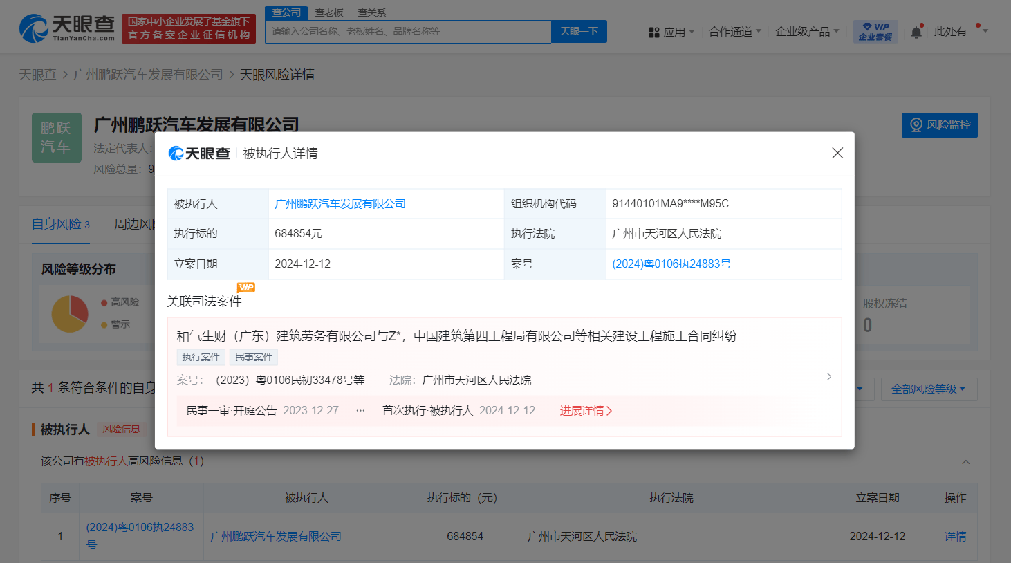Click the 民事案件 tag

tap(254, 357)
